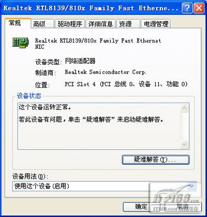Click the 设备用法(D) label
207x217 pixels.
click(30, 177)
